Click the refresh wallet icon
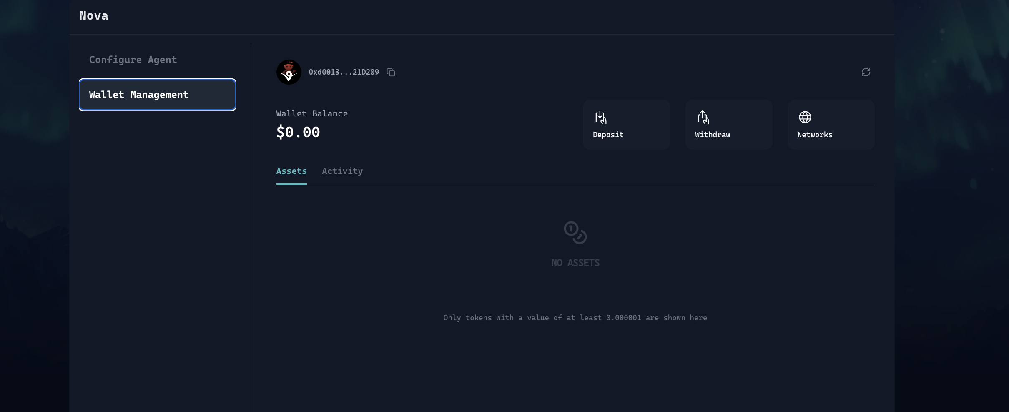This screenshot has height=412, width=1009. point(866,72)
